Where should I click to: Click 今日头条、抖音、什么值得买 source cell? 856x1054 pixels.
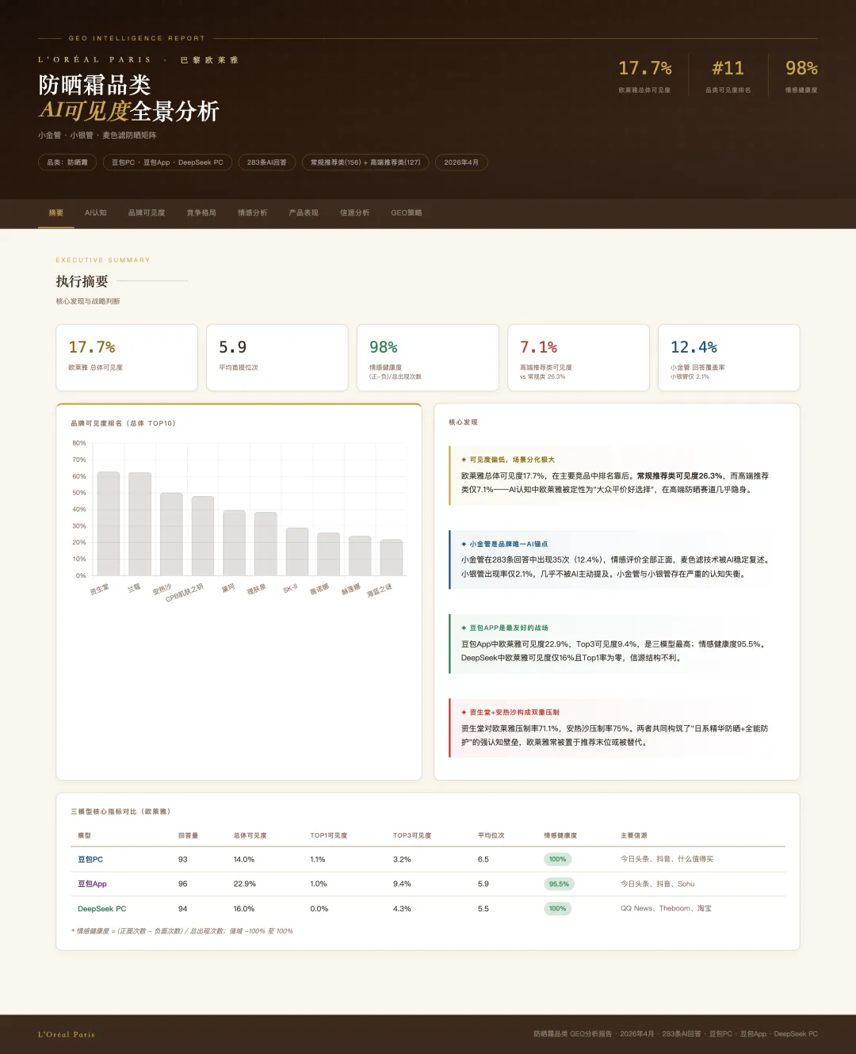click(x=667, y=859)
